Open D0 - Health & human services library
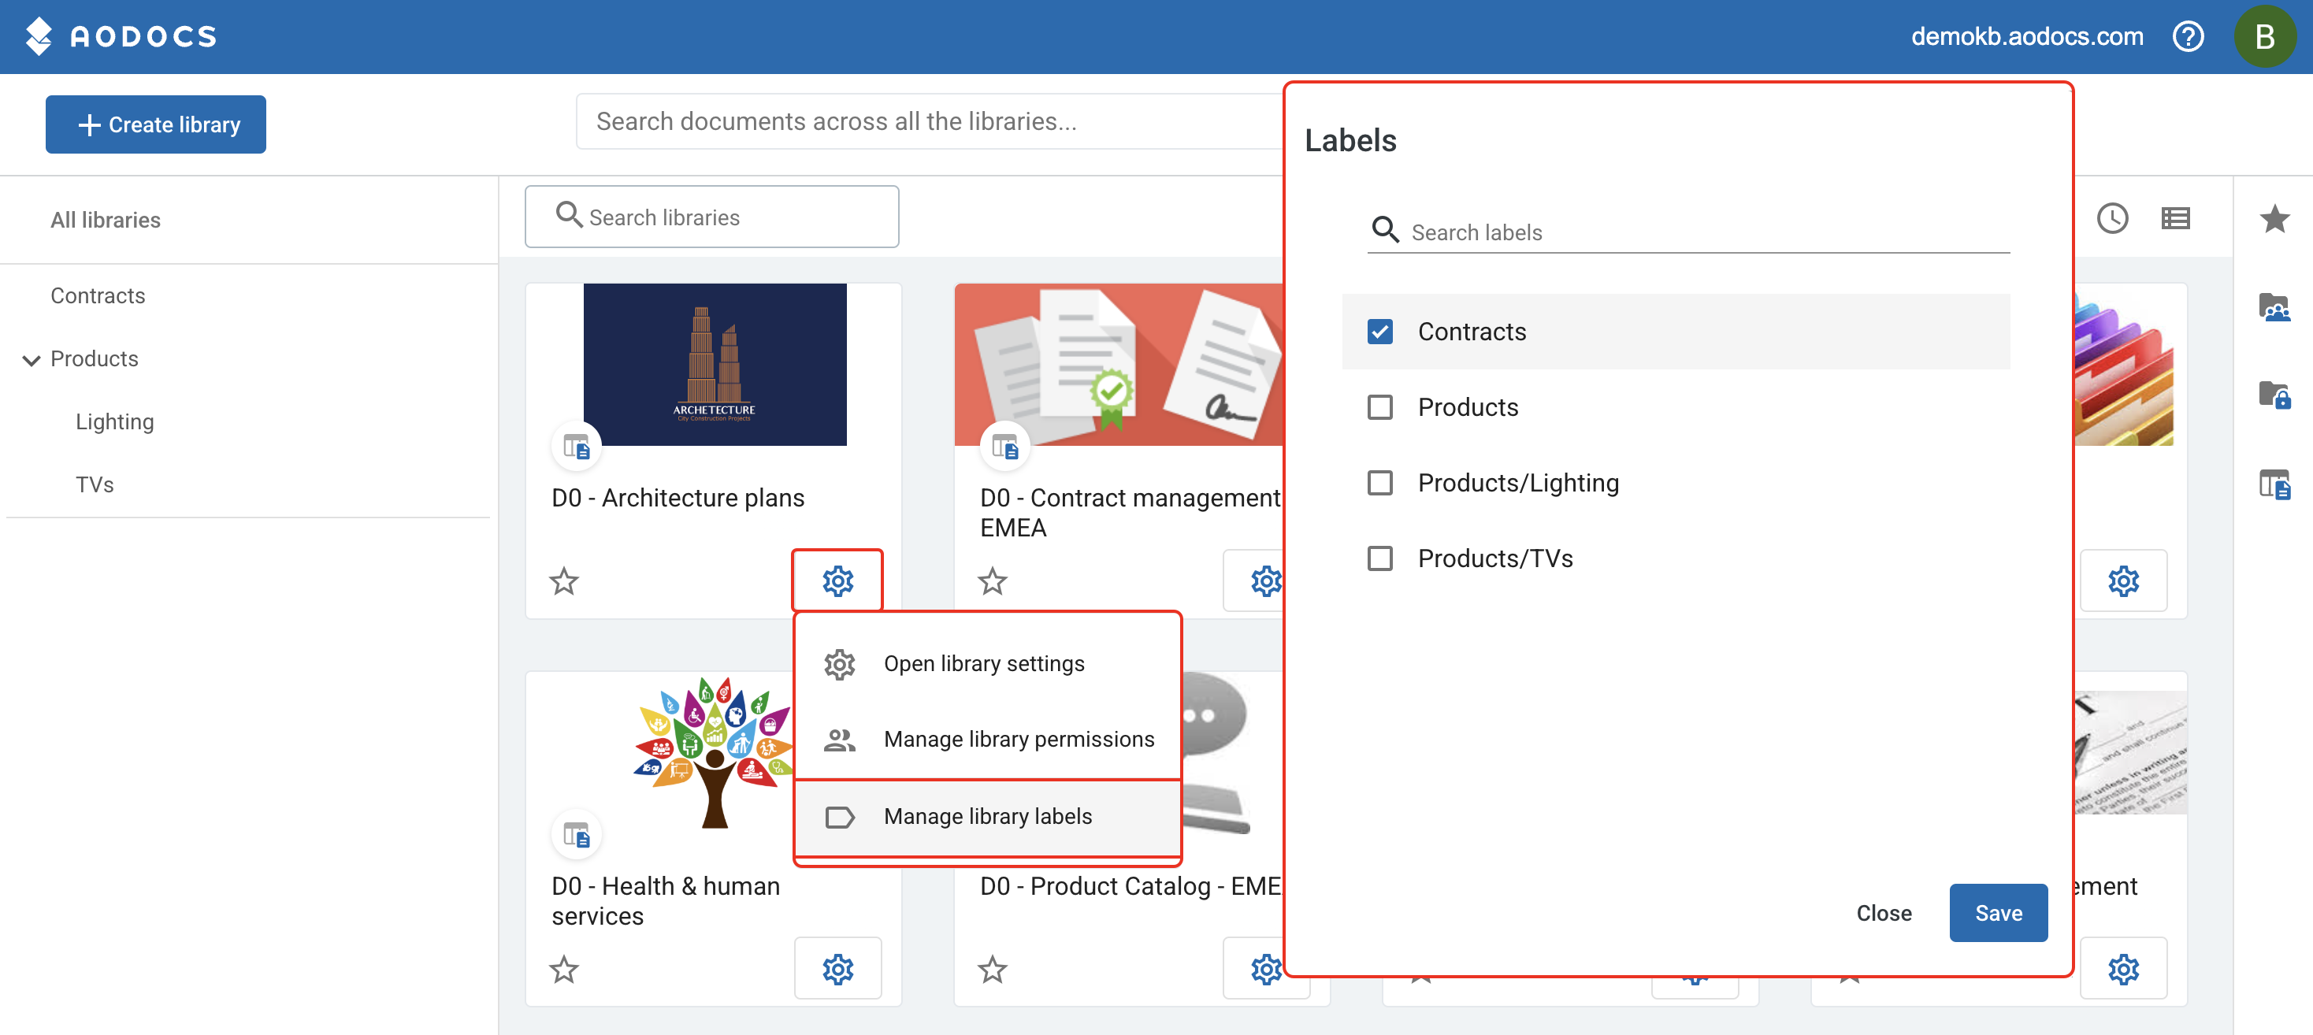The height and width of the screenshot is (1035, 2313). click(x=666, y=900)
